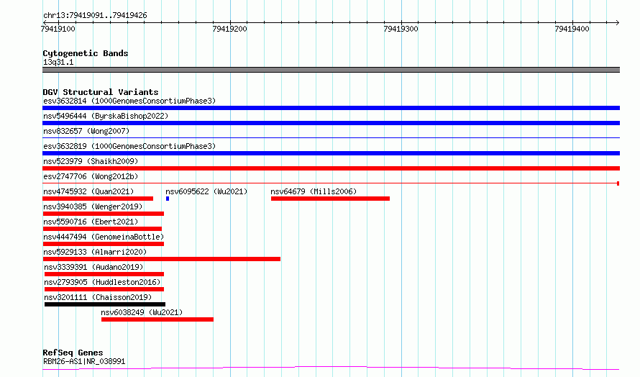Screen dimensions: 640x377
Task: Click the magenta RBM26-AS1 gene line
Action: 331,368
